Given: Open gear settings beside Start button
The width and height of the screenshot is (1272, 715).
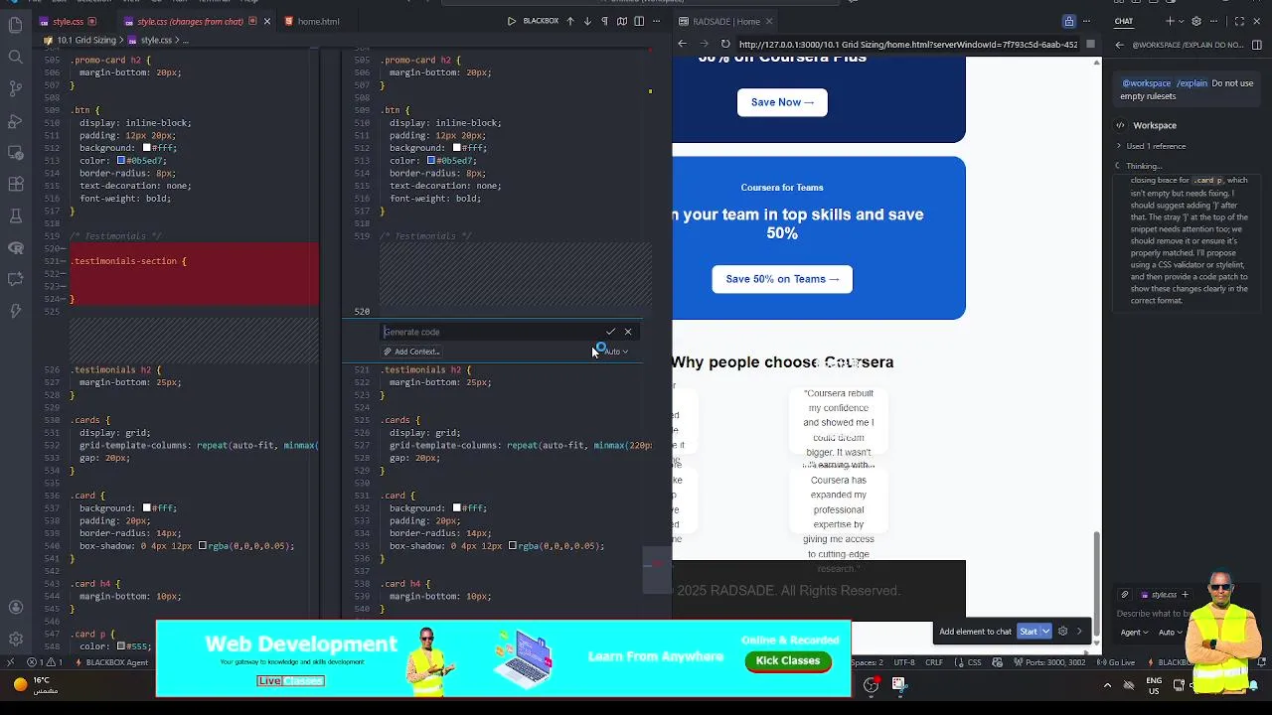Looking at the screenshot, I should click(1062, 632).
